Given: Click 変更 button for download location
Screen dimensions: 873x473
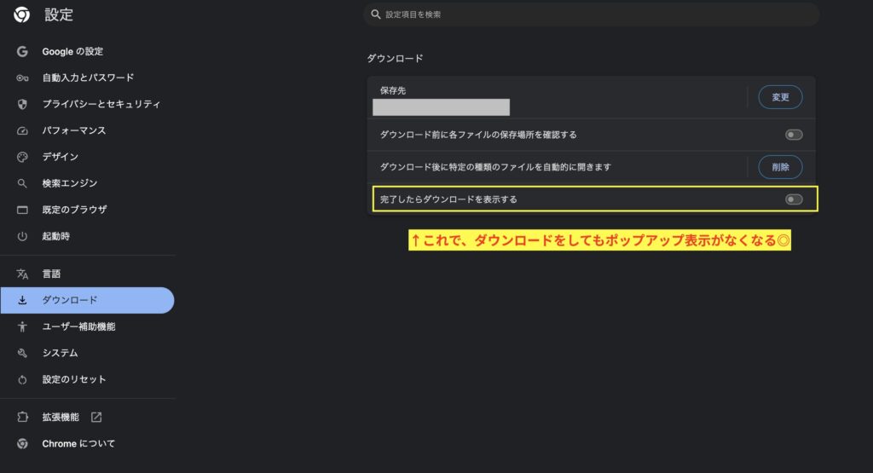Looking at the screenshot, I should [x=780, y=97].
